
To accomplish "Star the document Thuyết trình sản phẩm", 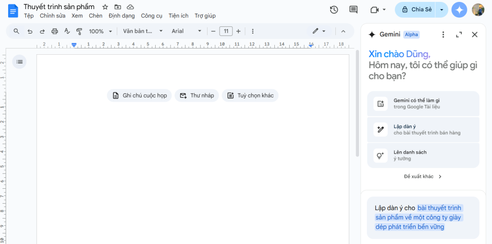I will pyautogui.click(x=105, y=7).
